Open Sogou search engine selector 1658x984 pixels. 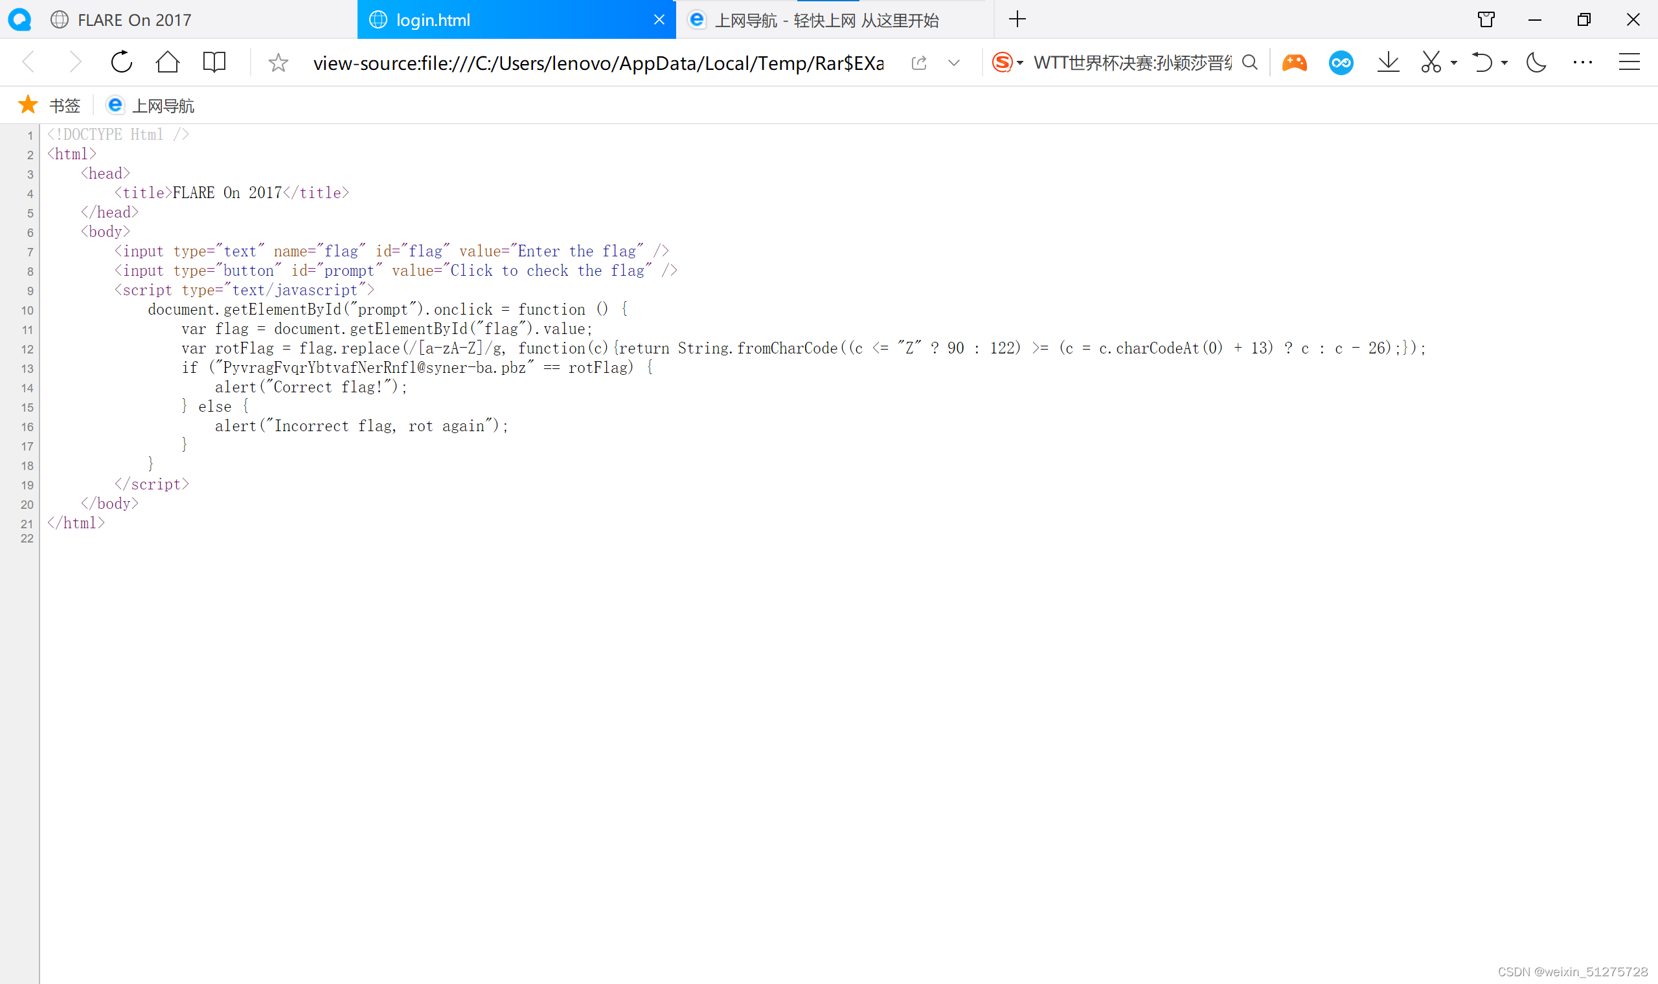(x=1006, y=63)
